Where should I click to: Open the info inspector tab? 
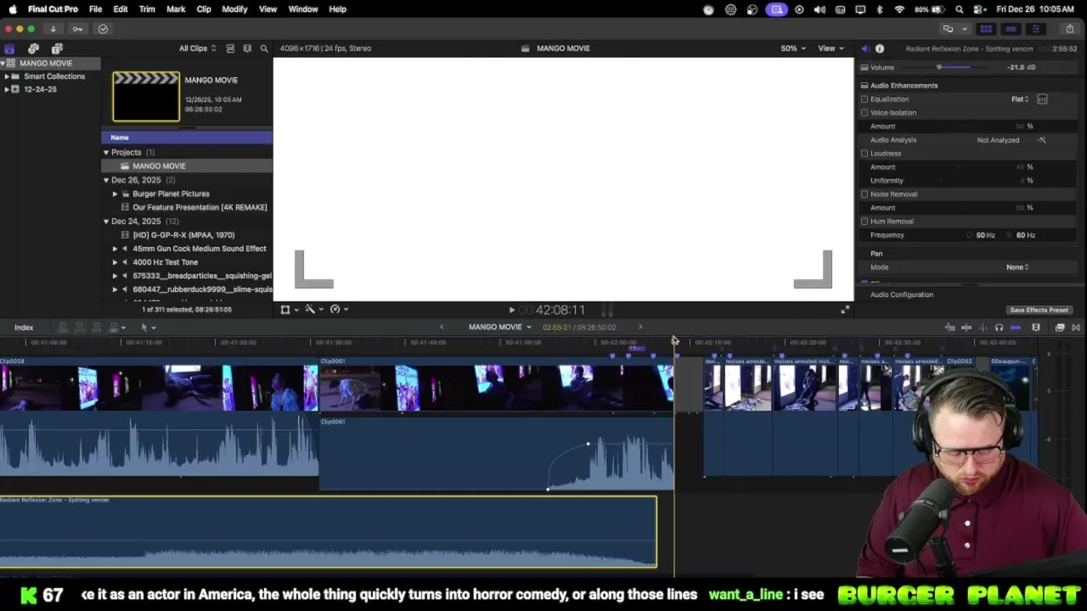point(880,48)
